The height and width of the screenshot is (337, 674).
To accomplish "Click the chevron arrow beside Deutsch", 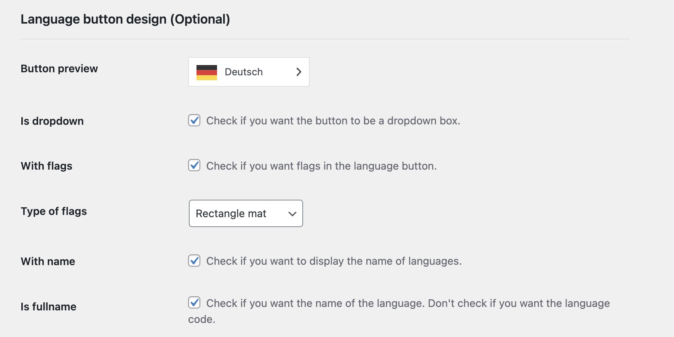I will point(299,72).
